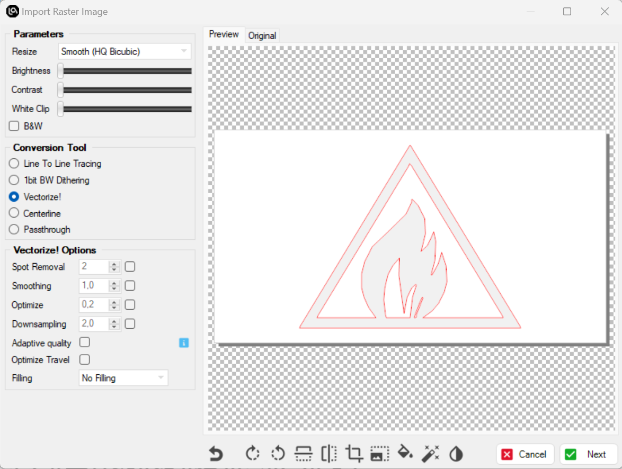622x469 pixels.
Task: Enable the B&W checkbox
Action: point(14,126)
